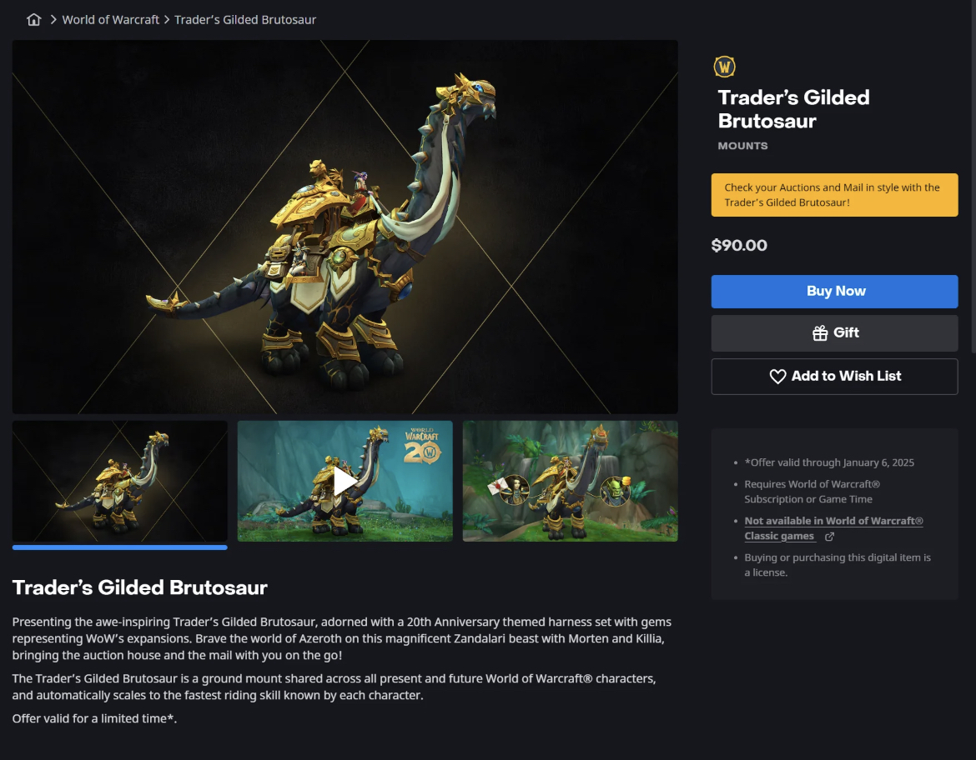Buy Now for $90.00
Screen dimensions: 976x760
click(834, 291)
